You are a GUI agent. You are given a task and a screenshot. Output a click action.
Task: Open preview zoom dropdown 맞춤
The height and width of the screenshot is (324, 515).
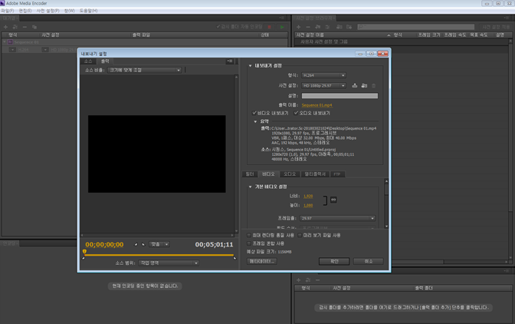[159, 244]
